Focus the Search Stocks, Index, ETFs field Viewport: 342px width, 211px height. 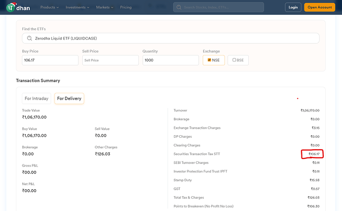[219, 7]
